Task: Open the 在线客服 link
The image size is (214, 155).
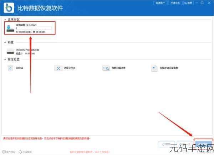Action: click(x=27, y=152)
